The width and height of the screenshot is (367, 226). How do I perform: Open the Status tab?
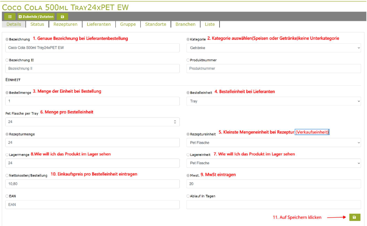tap(37, 24)
